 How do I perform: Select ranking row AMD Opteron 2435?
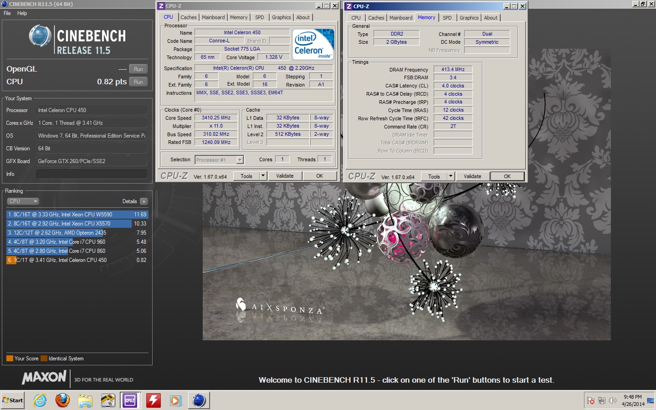tap(77, 233)
